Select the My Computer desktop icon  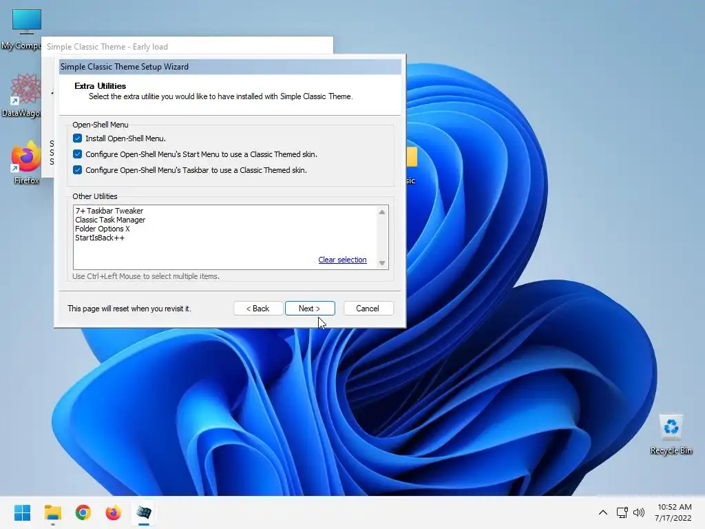[x=21, y=29]
